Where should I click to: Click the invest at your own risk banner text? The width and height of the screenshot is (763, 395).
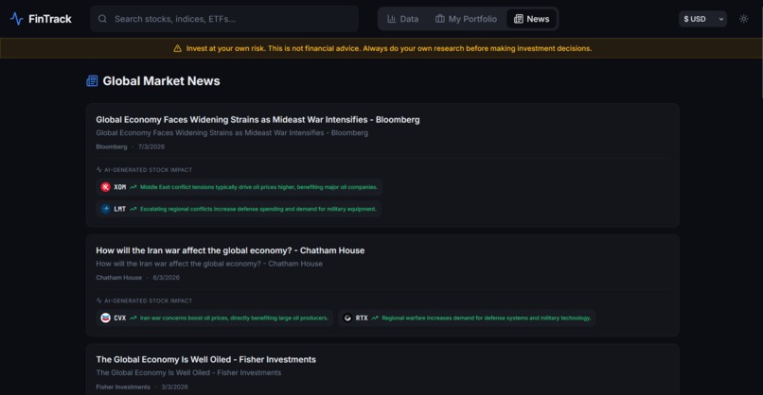pos(389,48)
